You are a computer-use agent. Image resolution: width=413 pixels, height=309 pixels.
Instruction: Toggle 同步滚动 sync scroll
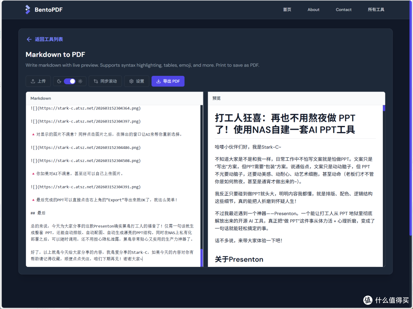point(106,81)
